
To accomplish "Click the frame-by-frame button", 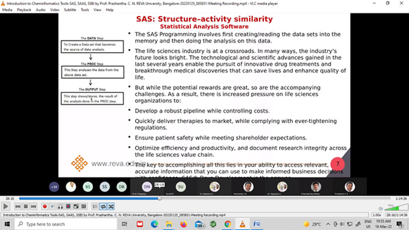I will 69,206.
